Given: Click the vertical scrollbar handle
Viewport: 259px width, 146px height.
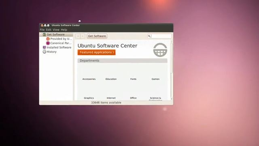Looking at the screenshot, I should click(172, 58).
